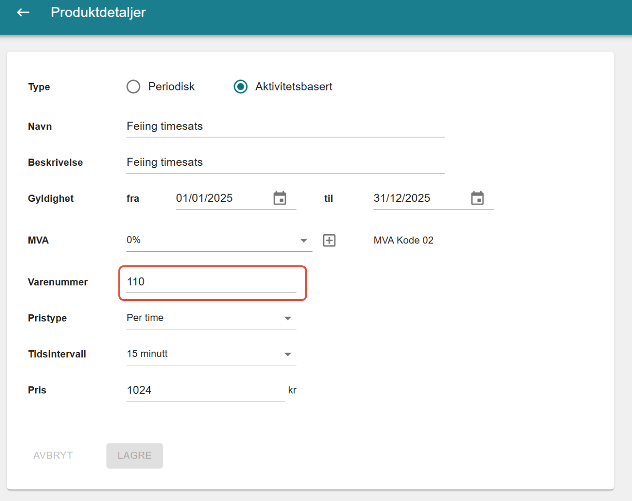Edit the Varenummer field showing 110

point(212,282)
